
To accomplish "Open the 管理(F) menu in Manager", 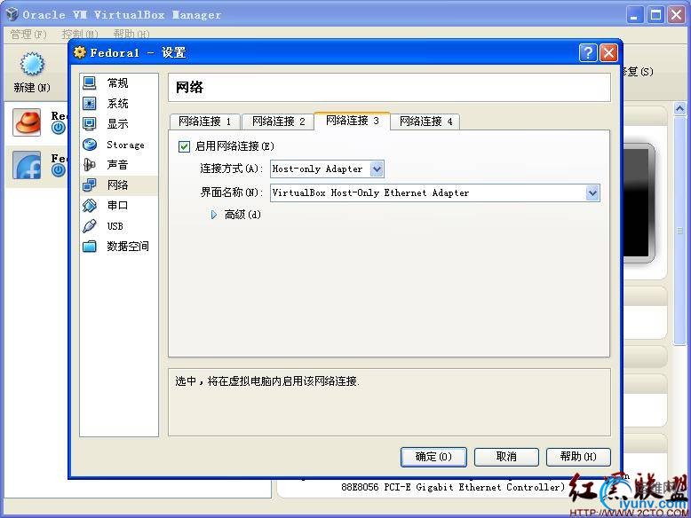I will coord(28,34).
